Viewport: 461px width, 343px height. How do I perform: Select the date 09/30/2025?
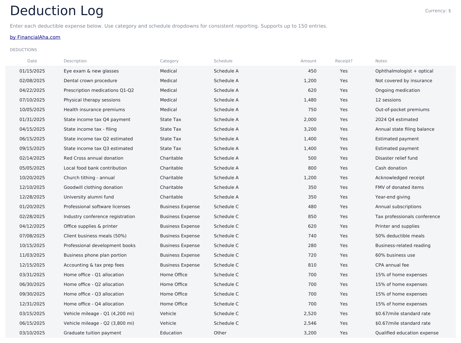32,294
